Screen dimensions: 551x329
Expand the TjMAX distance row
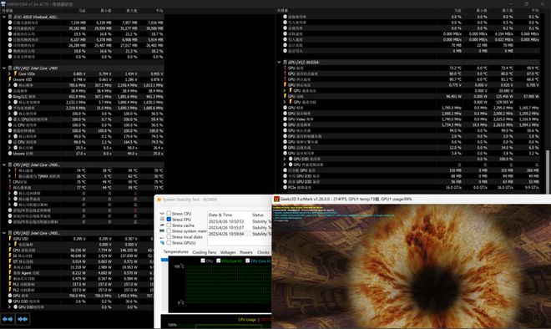(x=9, y=176)
